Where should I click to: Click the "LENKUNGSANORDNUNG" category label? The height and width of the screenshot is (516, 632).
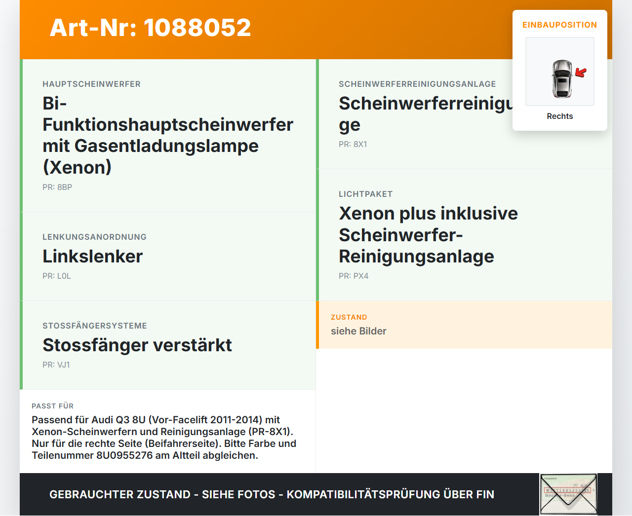click(94, 237)
